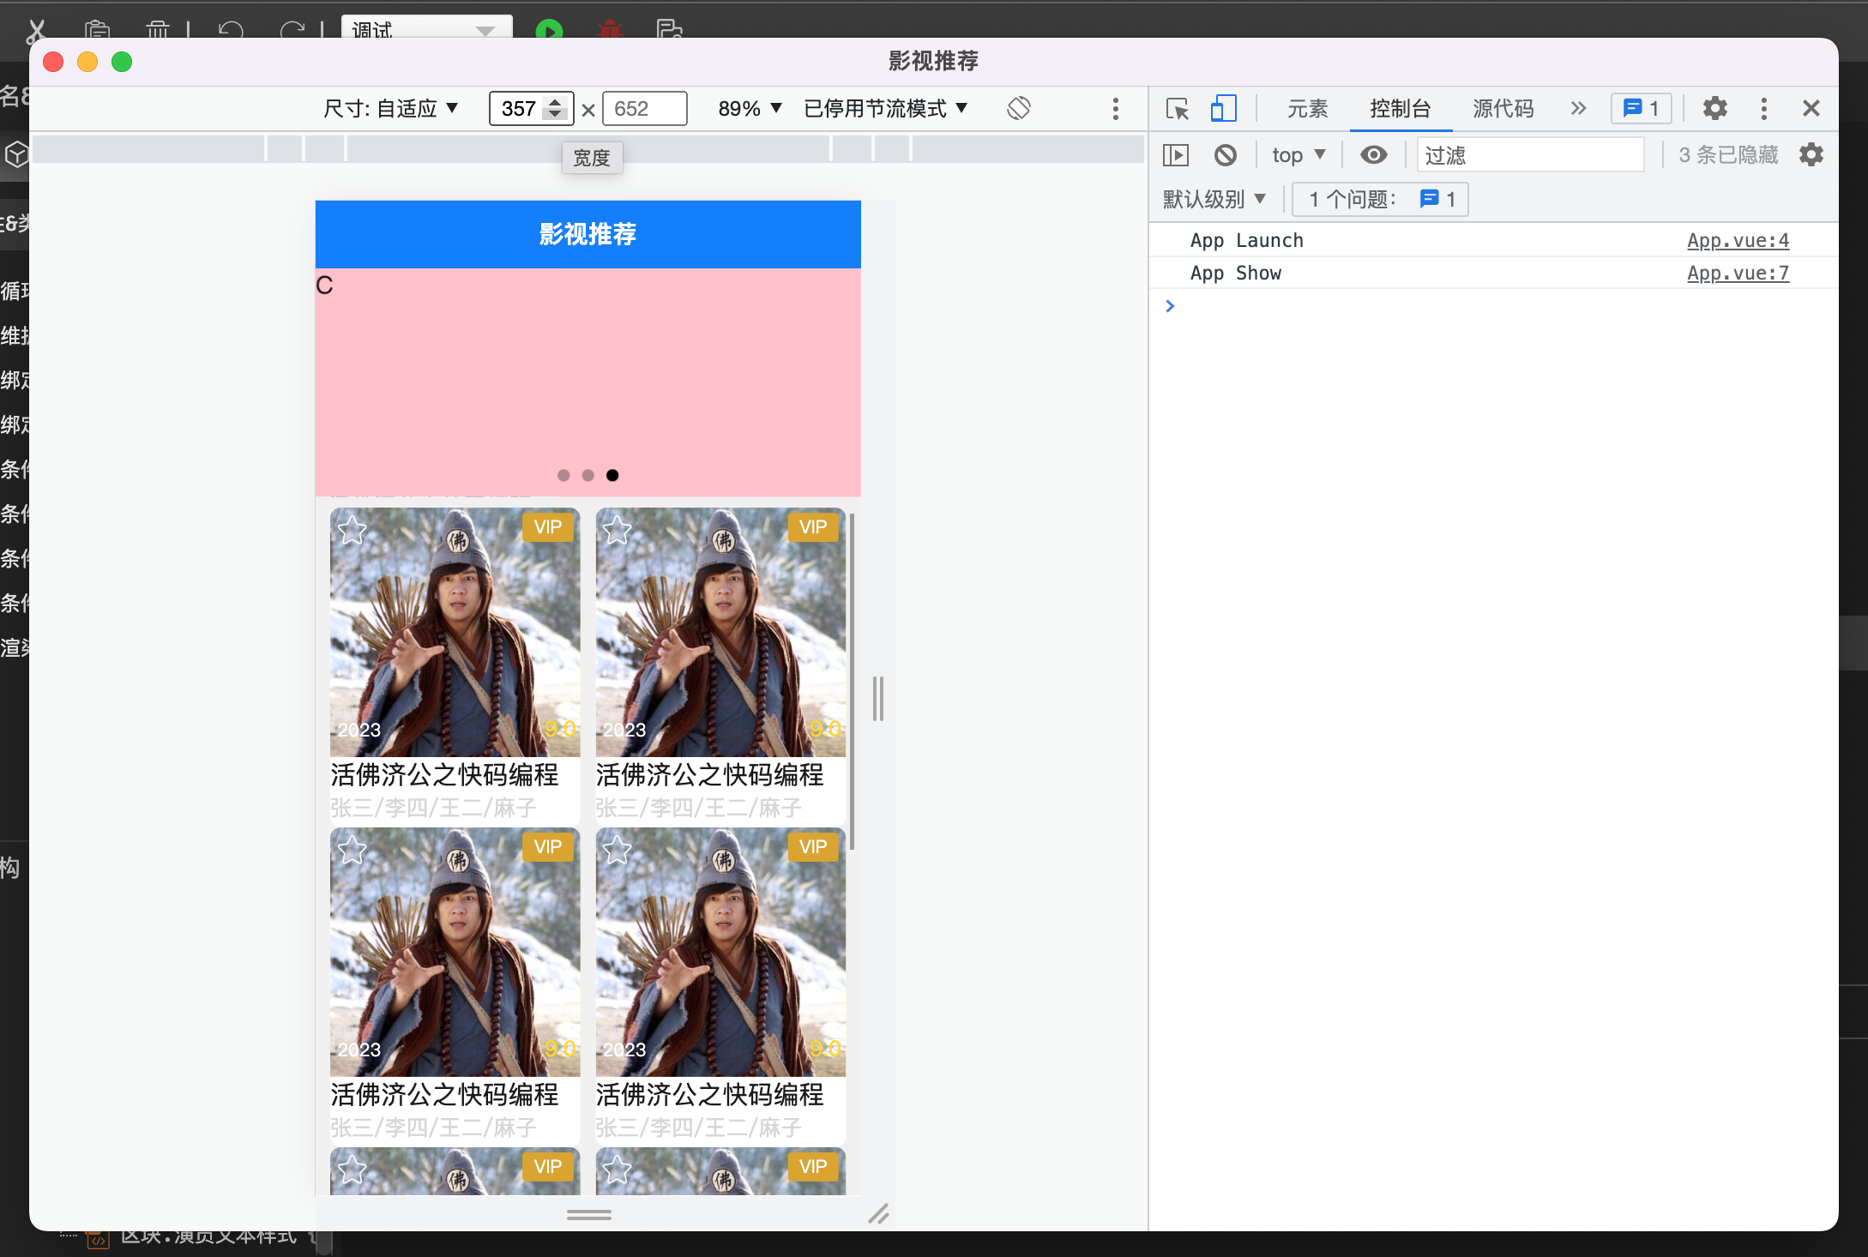Switch to the 源代码 tab
This screenshot has width=1868, height=1257.
coord(1503,109)
